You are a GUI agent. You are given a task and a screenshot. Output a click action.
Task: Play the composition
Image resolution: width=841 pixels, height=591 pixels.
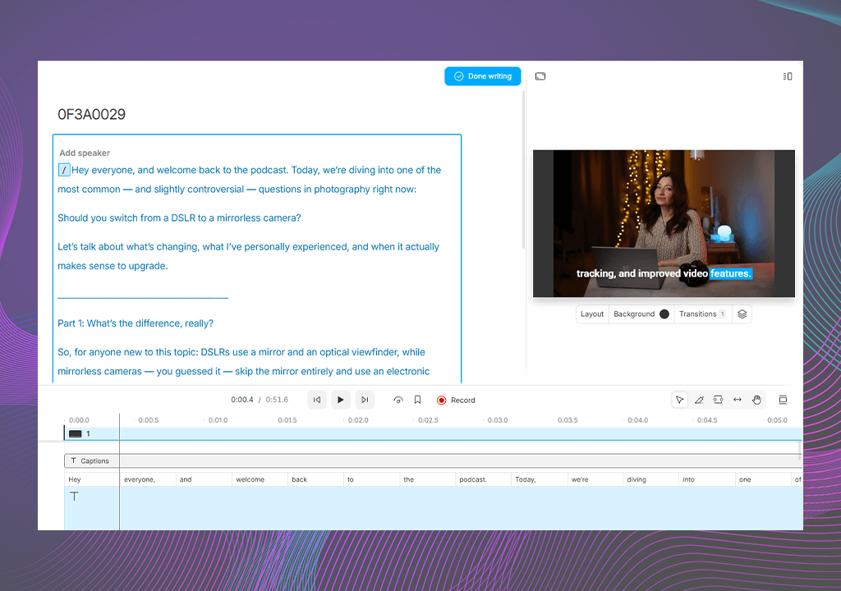click(x=341, y=400)
